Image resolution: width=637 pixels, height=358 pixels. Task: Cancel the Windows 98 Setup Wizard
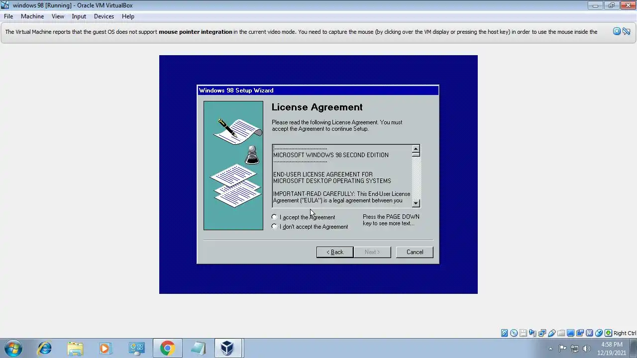(415, 252)
